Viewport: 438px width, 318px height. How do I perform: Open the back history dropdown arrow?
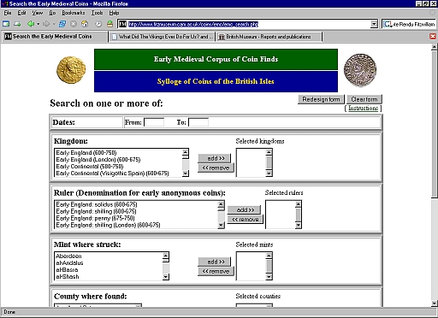(x=38, y=24)
